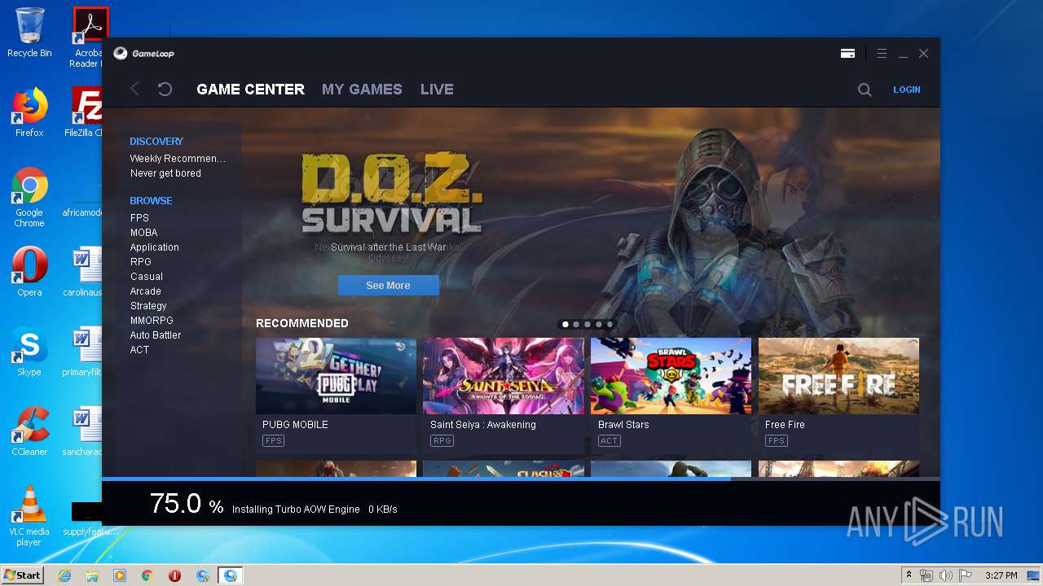Open the Brawl Stars game thumbnail
Image resolution: width=1043 pixels, height=586 pixels.
(x=671, y=376)
